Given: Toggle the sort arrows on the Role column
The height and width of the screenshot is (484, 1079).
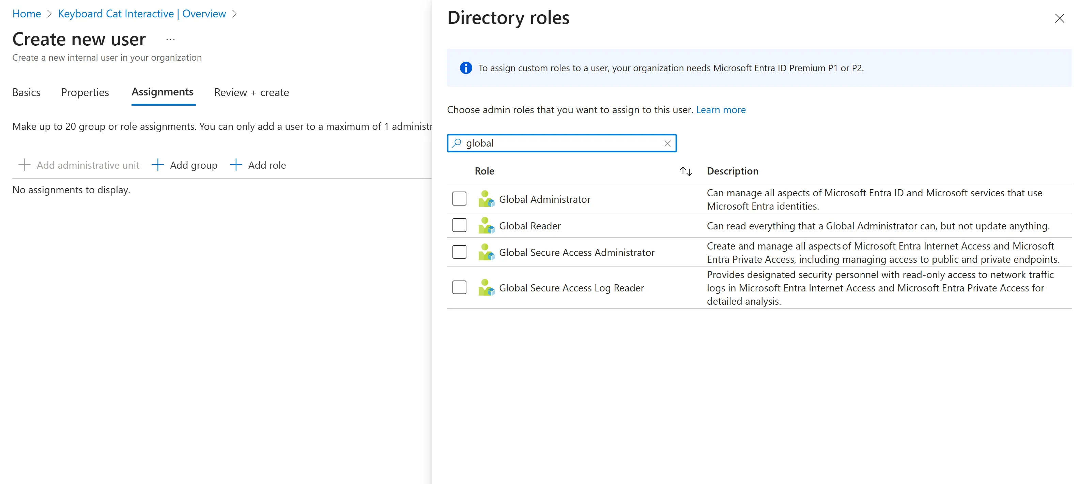Looking at the screenshot, I should [686, 171].
